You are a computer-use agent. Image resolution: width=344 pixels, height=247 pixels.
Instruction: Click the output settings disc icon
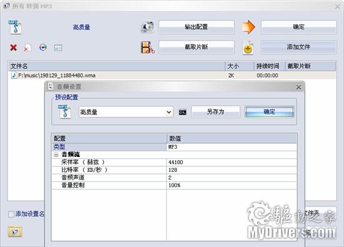point(148,27)
